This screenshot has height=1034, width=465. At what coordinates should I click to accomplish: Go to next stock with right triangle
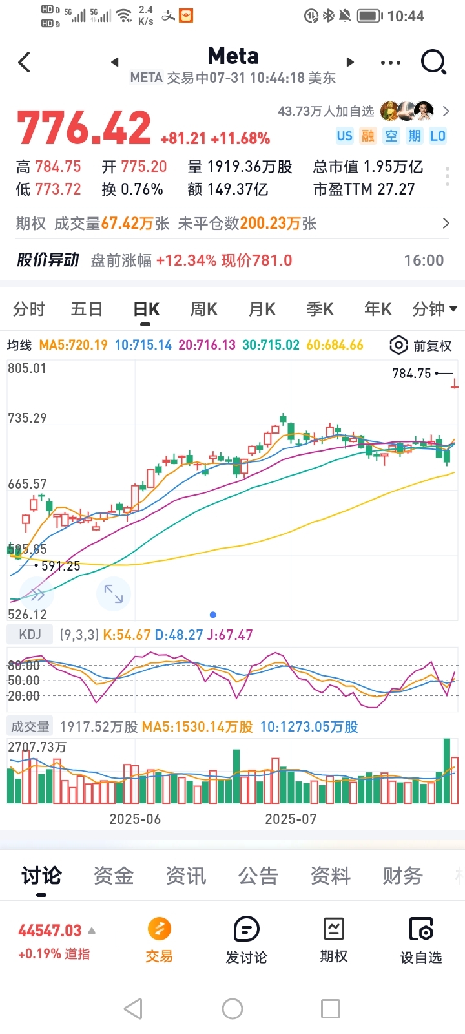coord(351,62)
